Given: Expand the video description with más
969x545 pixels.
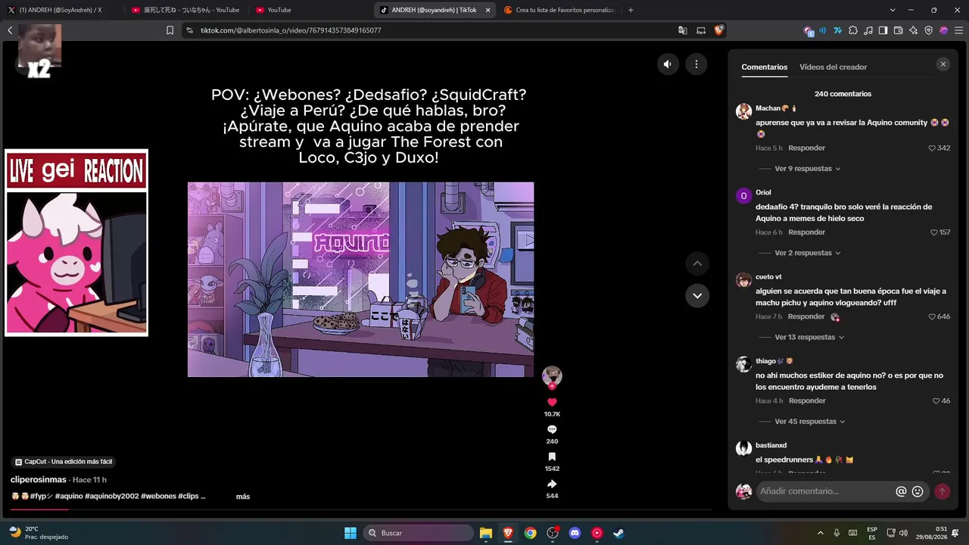Looking at the screenshot, I should (243, 497).
